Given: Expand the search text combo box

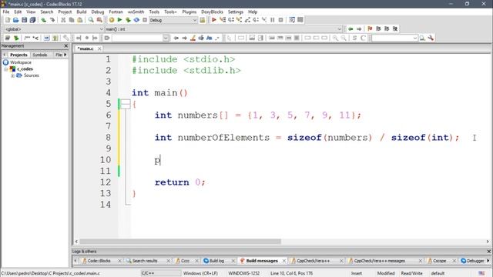Looking at the screenshot, I should coord(166,38).
